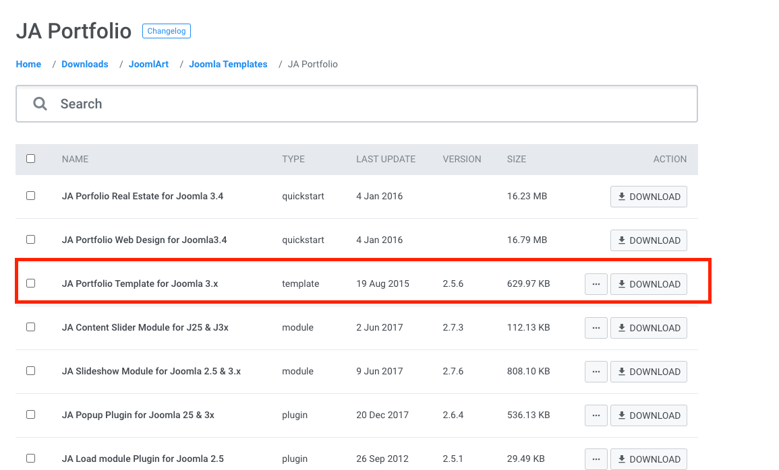Toggle the select-all checkbox in table header

[x=30, y=159]
